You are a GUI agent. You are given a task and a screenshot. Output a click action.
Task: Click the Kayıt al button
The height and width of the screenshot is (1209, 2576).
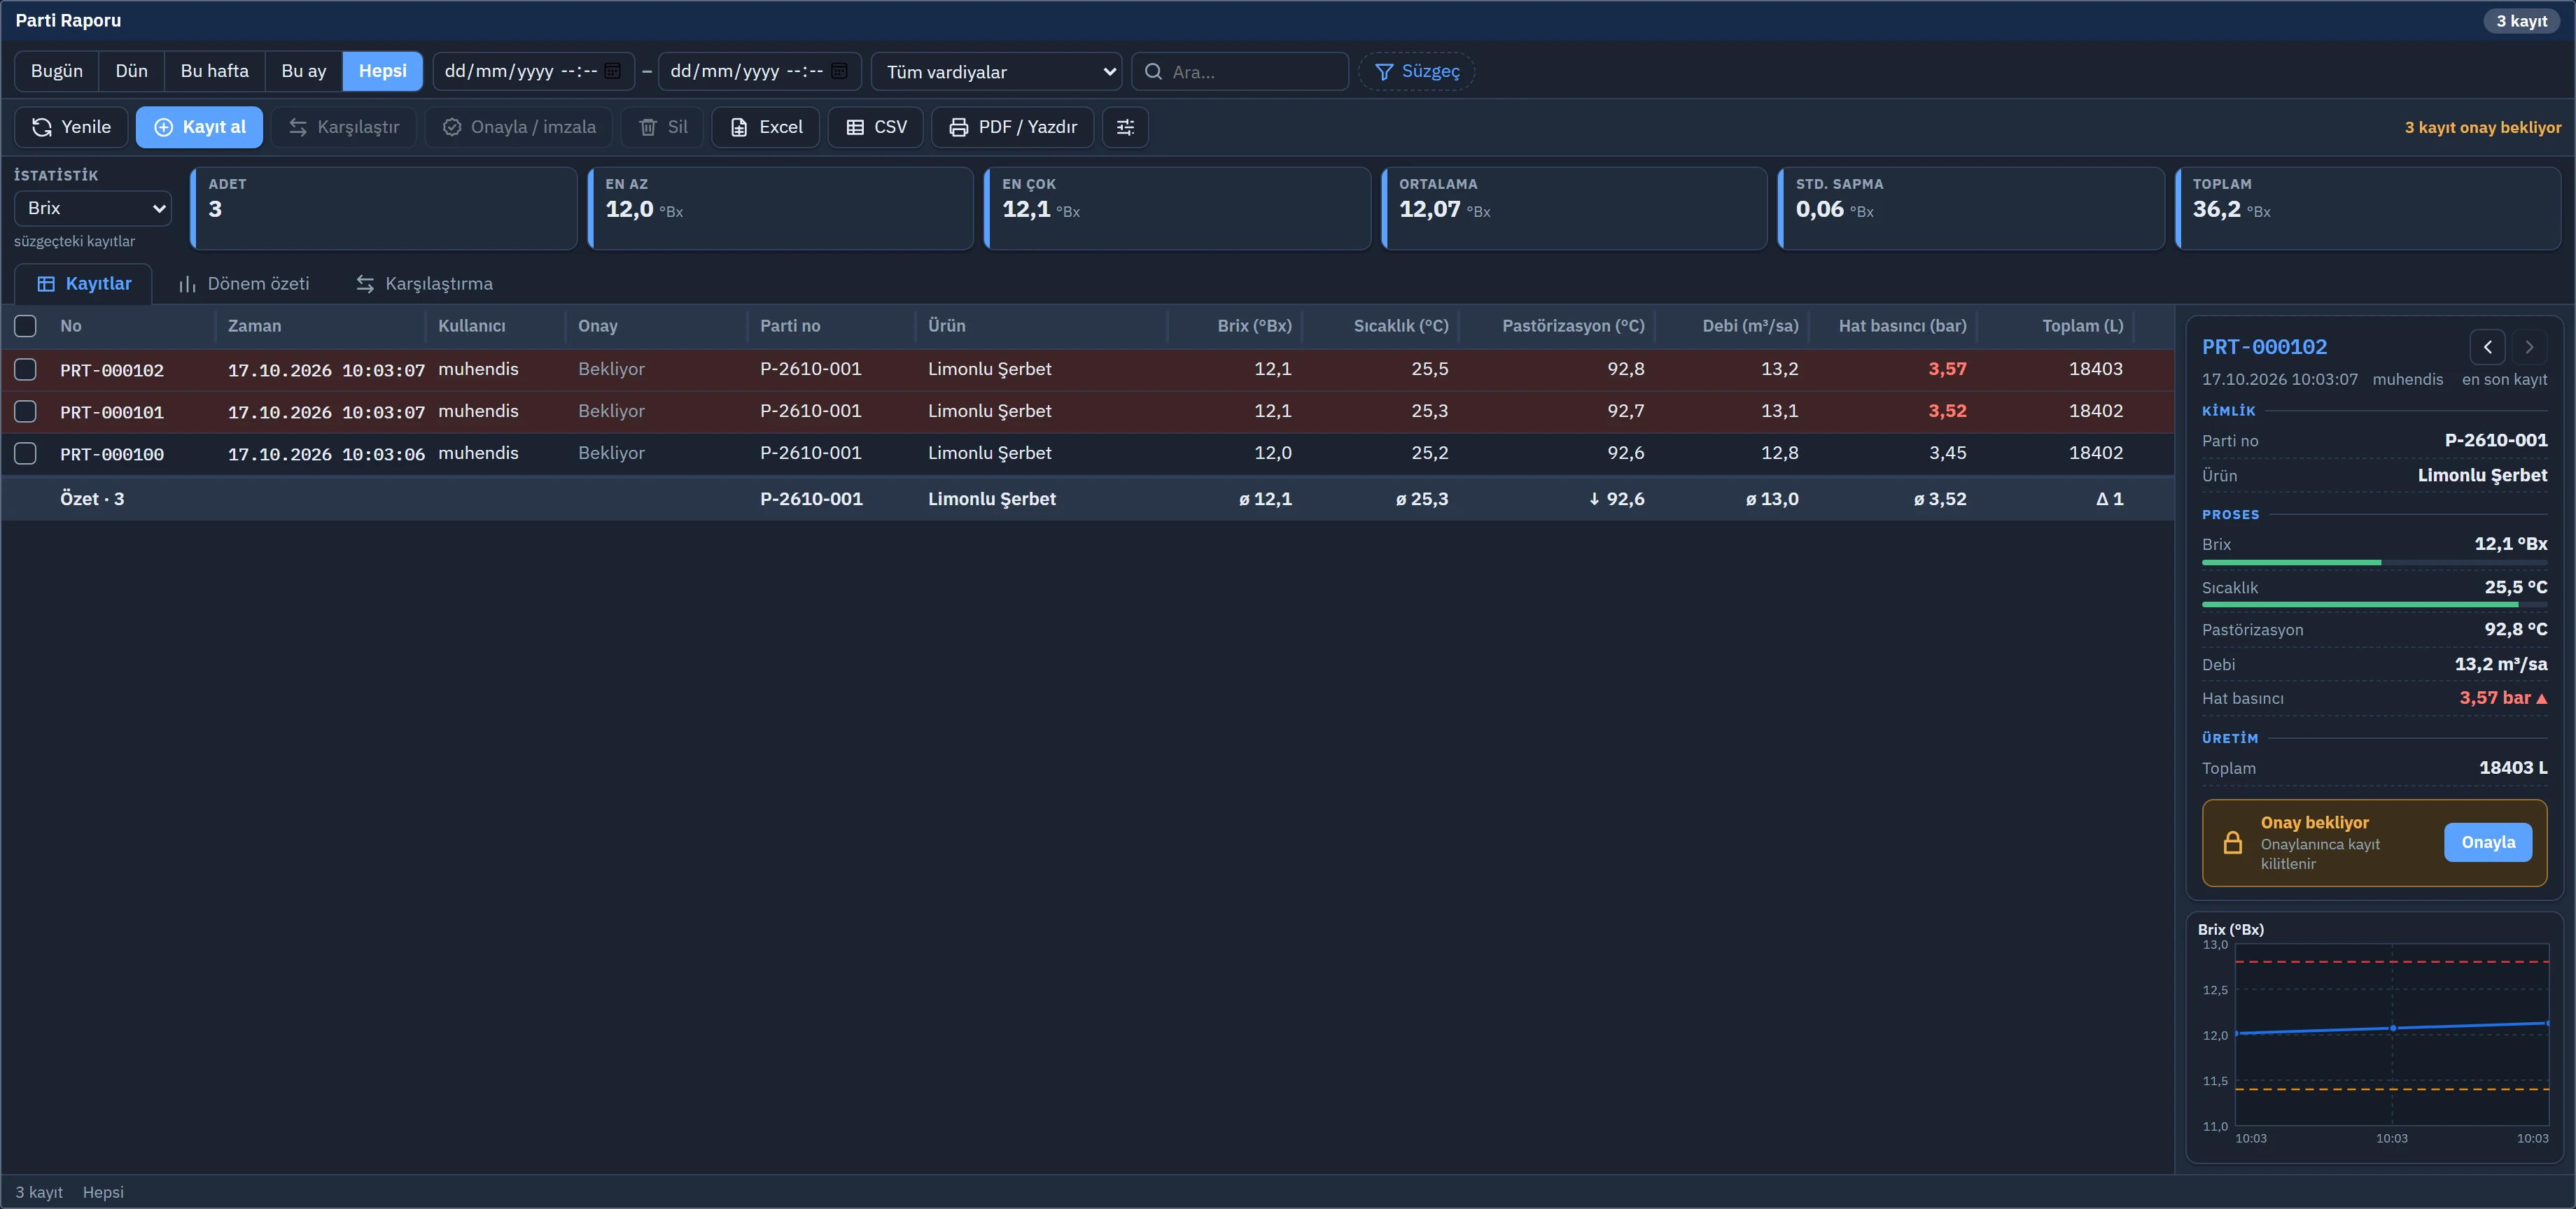coord(199,127)
